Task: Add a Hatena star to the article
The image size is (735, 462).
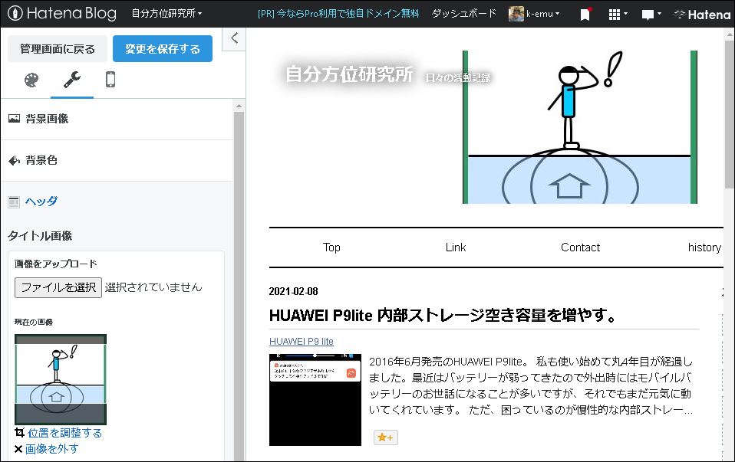Action: [385, 437]
